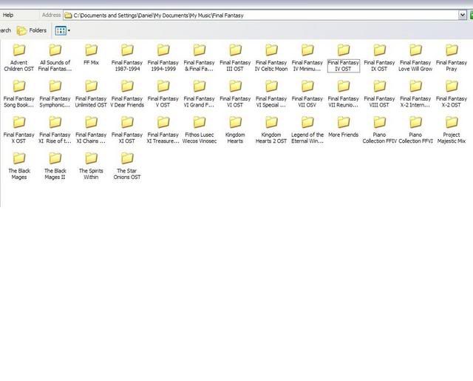
Task: Open Final Fantasy X OST folder
Action: click(18, 129)
